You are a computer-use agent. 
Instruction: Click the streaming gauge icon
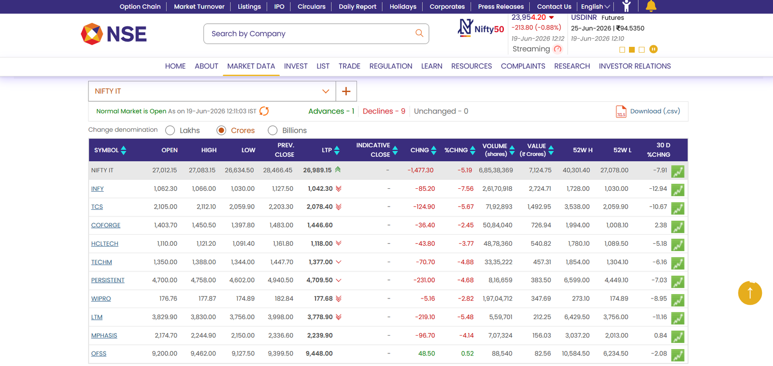tap(558, 49)
